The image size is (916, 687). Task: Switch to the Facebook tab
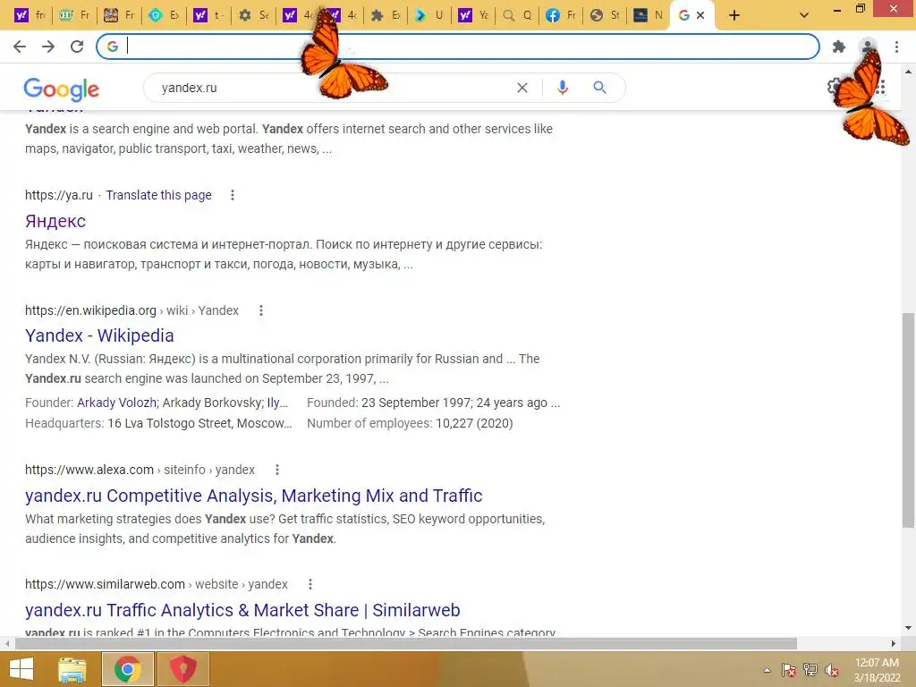tap(561, 16)
